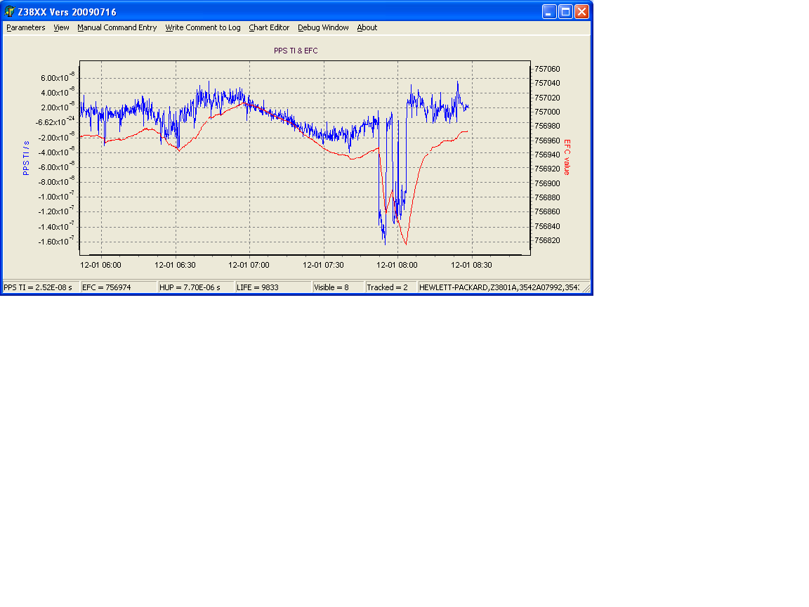Click the EFC = 756974 status field

[x=119, y=287]
